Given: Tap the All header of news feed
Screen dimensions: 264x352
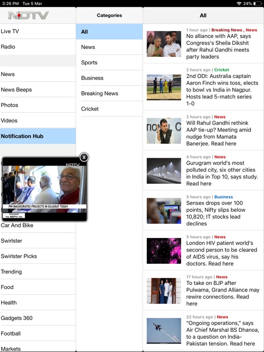Looking at the screenshot, I should pos(203,15).
